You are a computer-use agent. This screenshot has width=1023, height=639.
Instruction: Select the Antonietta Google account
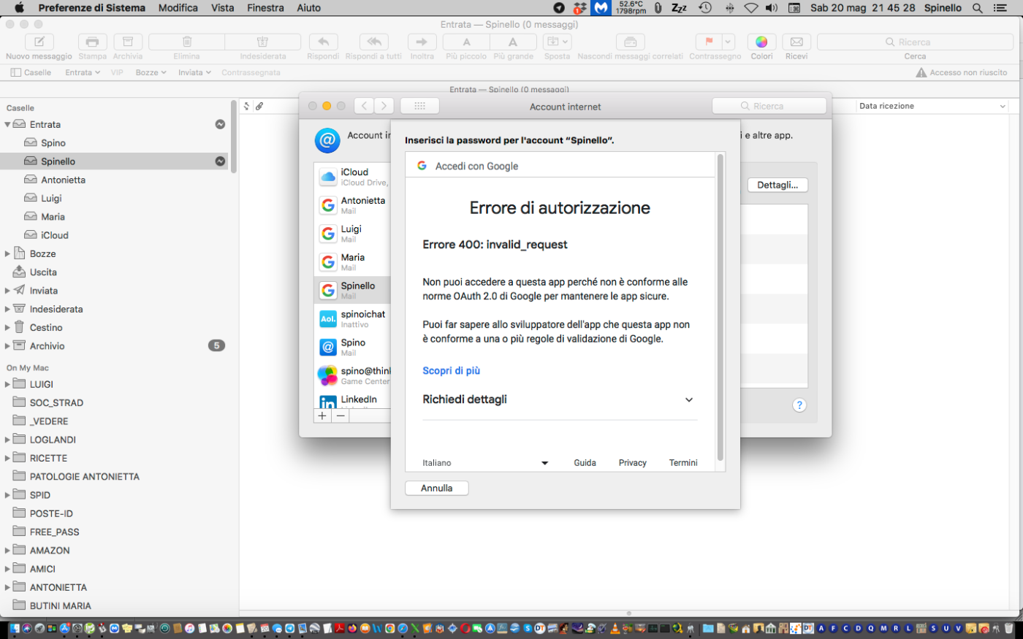(x=353, y=205)
